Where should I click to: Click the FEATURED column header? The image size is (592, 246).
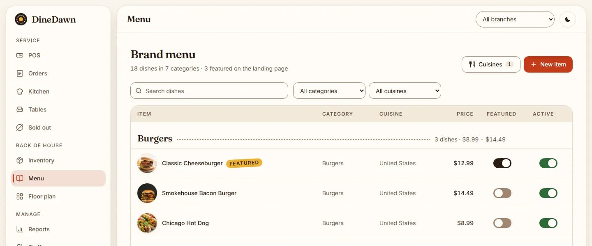click(x=502, y=114)
